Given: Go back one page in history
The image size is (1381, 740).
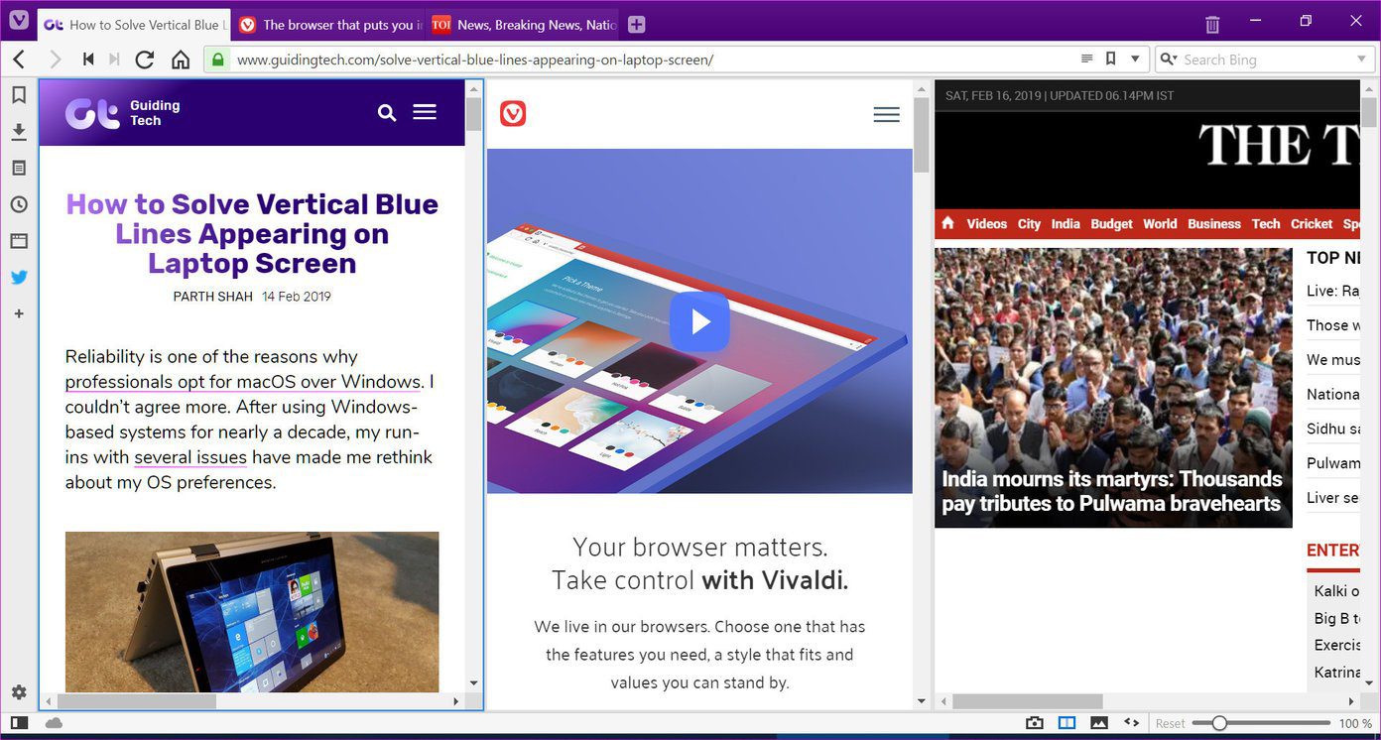Looking at the screenshot, I should tap(19, 60).
